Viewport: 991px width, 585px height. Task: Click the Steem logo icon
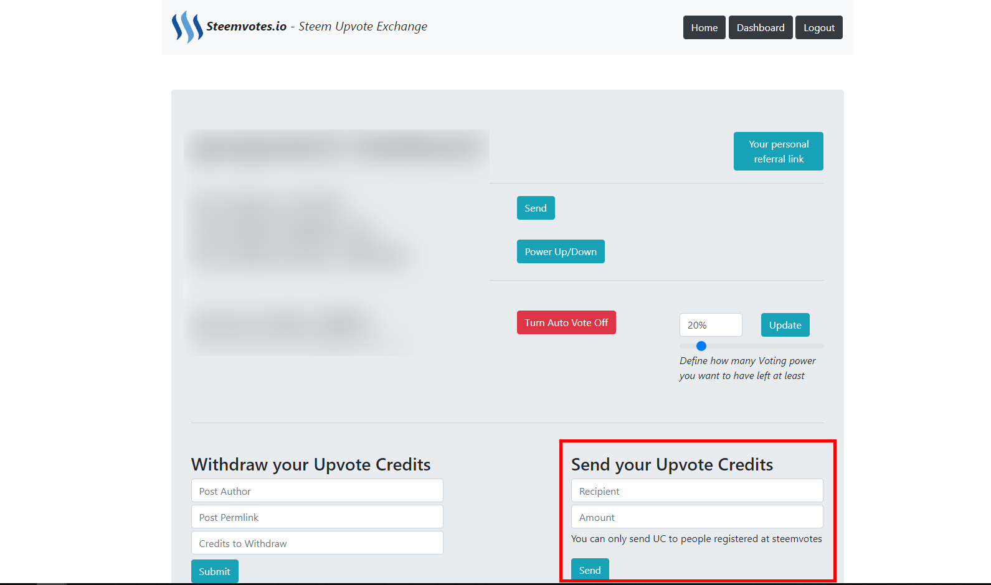187,27
